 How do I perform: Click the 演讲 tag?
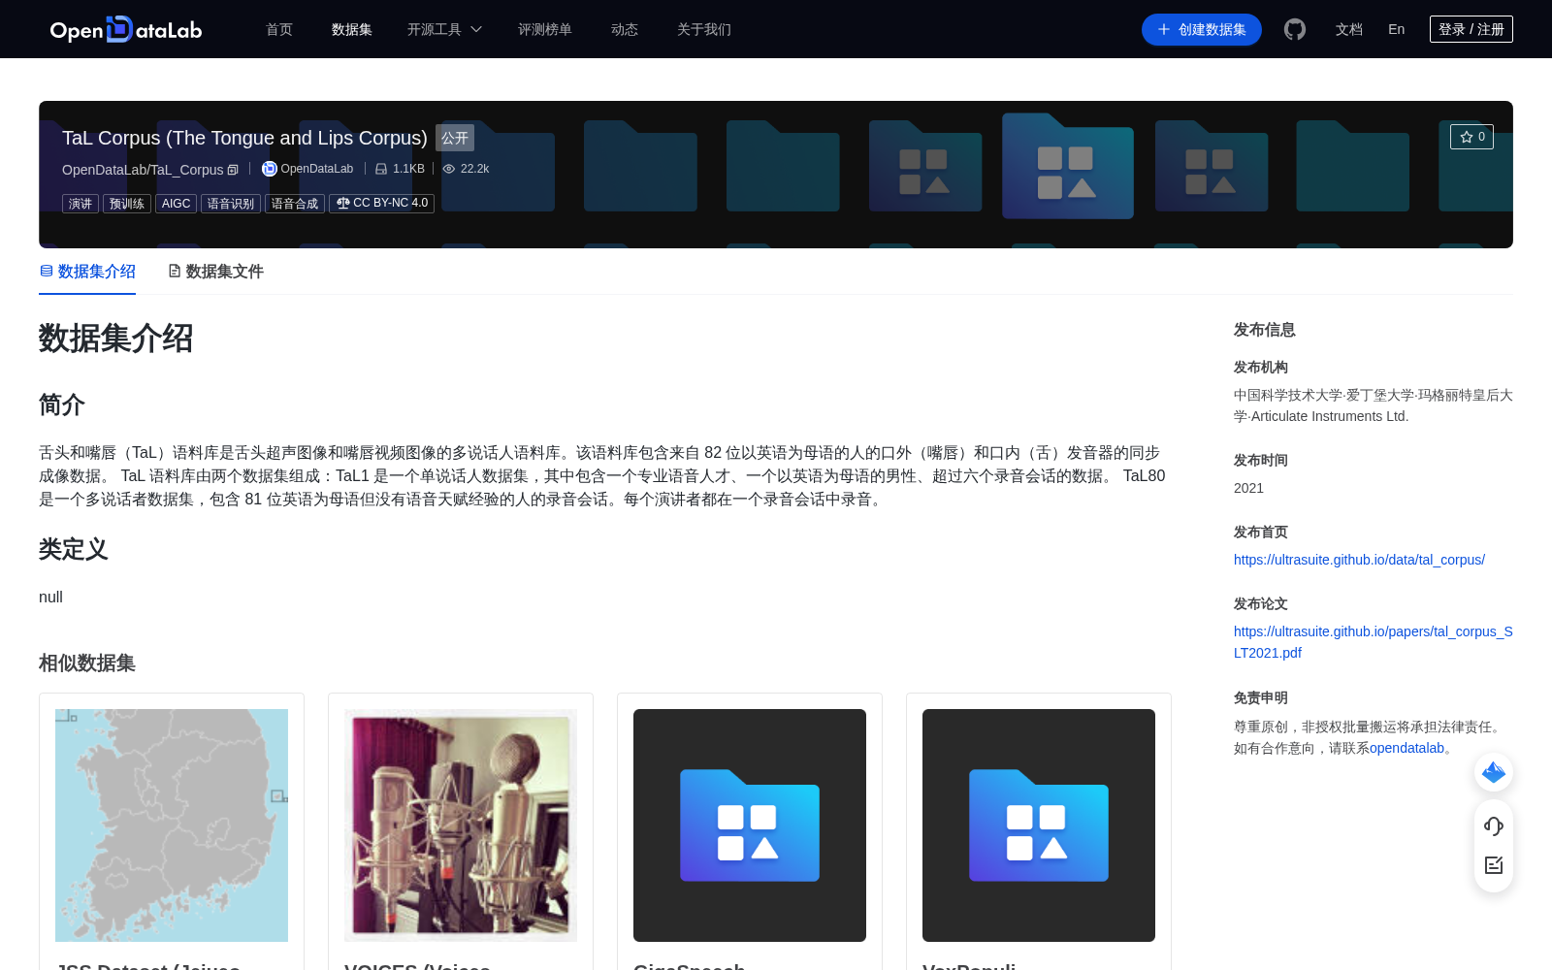(x=81, y=204)
